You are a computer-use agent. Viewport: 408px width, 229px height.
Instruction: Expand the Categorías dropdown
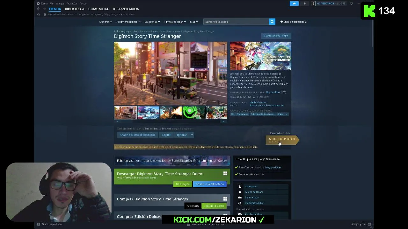(152, 22)
